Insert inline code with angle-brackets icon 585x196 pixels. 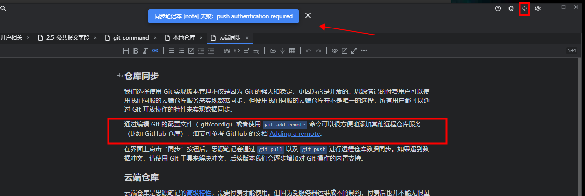pos(237,51)
